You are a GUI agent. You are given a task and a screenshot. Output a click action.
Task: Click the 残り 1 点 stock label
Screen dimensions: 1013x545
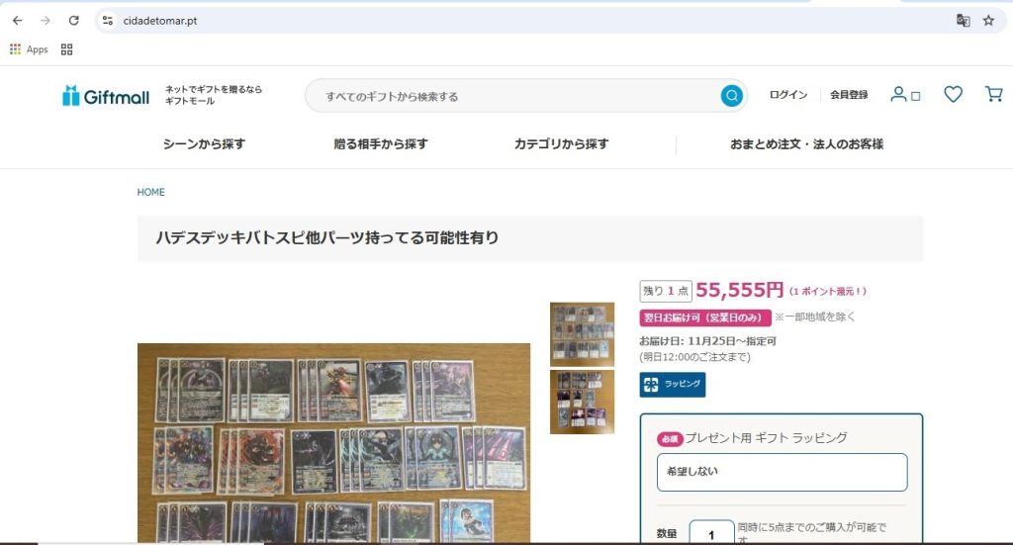666,291
